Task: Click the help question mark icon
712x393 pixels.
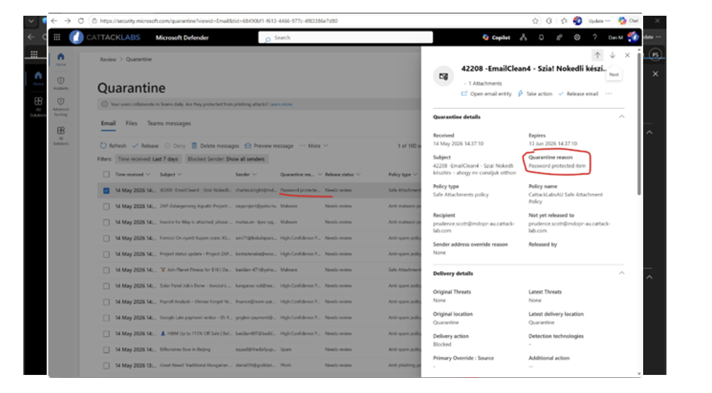Action: click(x=595, y=37)
